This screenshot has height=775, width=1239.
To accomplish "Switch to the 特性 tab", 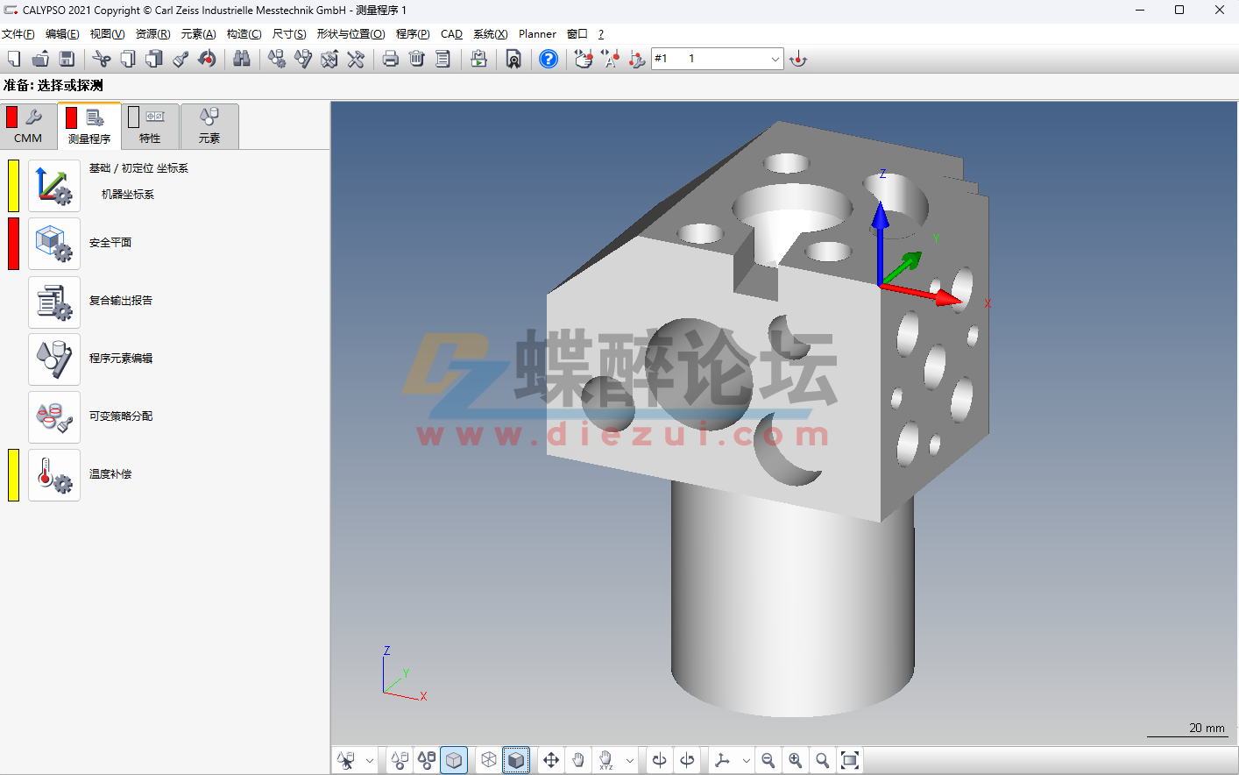I will tap(149, 125).
